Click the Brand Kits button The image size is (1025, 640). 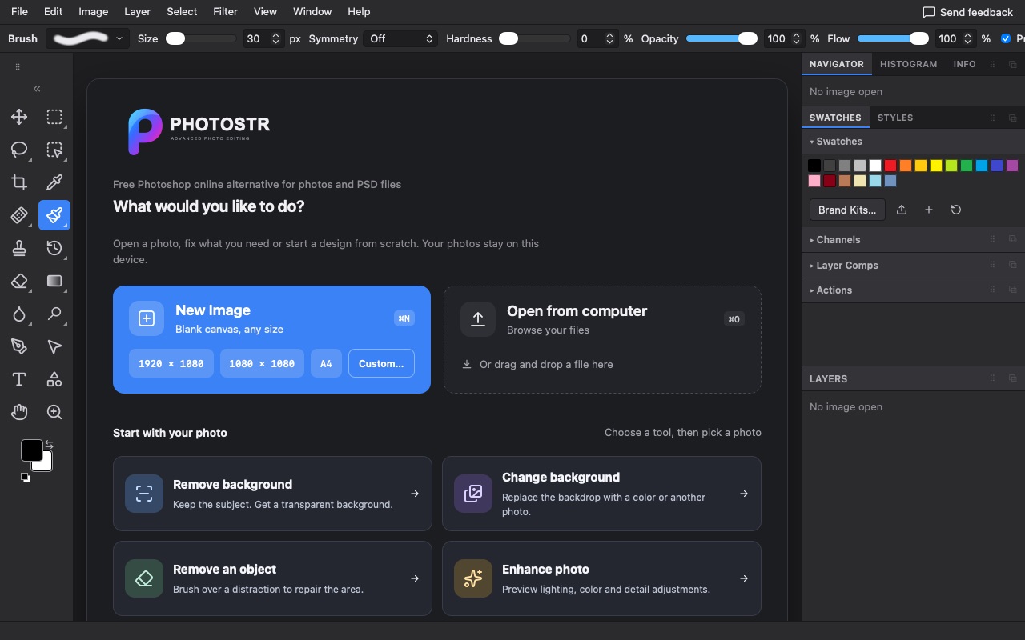(x=847, y=210)
